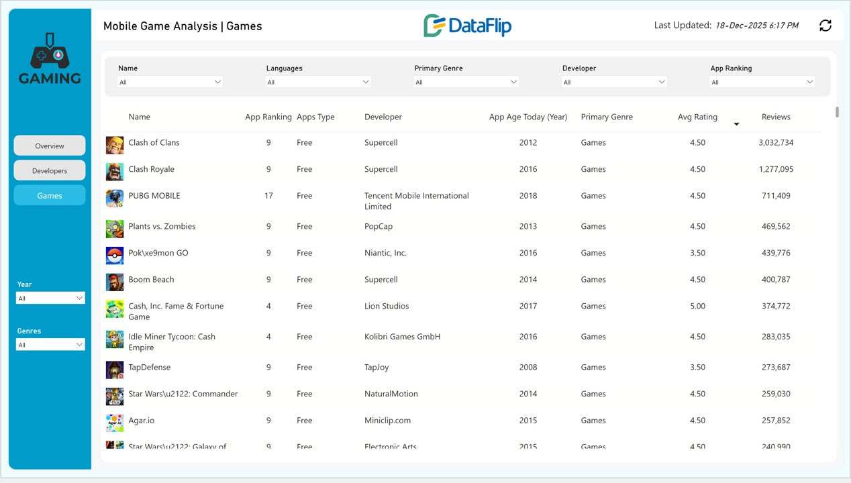Viewport: 851px width, 483px height.
Task: Click the refresh icon beside Last Updated
Action: click(x=825, y=25)
